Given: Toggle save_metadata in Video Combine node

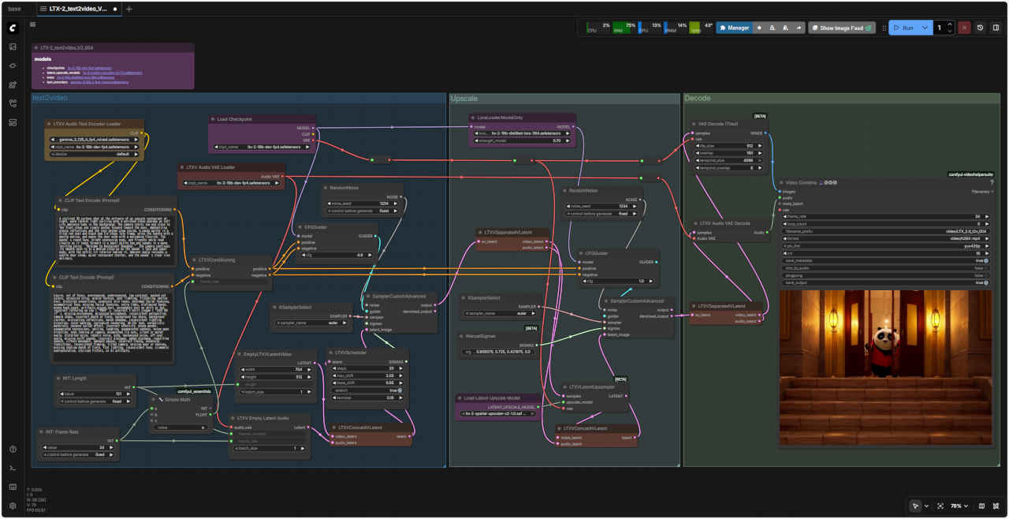Looking at the screenshot, I should click(985, 260).
